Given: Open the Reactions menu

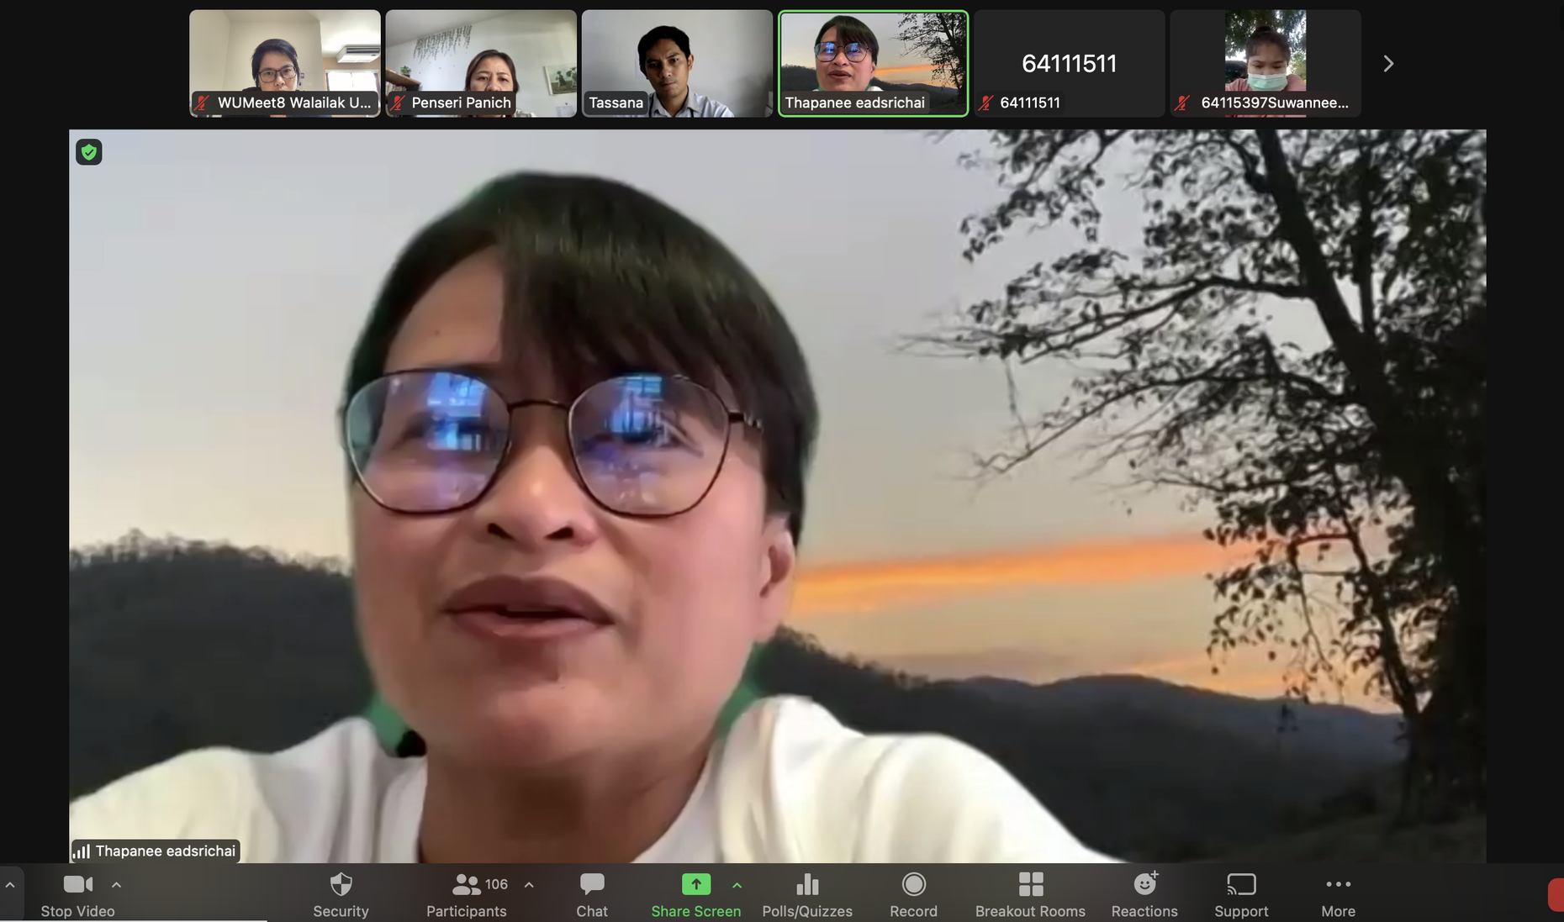Looking at the screenshot, I should (x=1144, y=893).
